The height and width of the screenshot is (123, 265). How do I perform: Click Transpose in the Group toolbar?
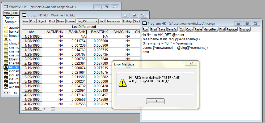[113, 21]
